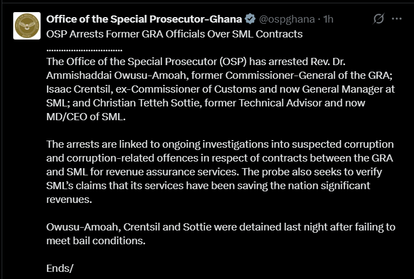Image resolution: width=414 pixels, height=279 pixels.
Task: Click the dotted separator line under the headline
Action: pos(84,50)
